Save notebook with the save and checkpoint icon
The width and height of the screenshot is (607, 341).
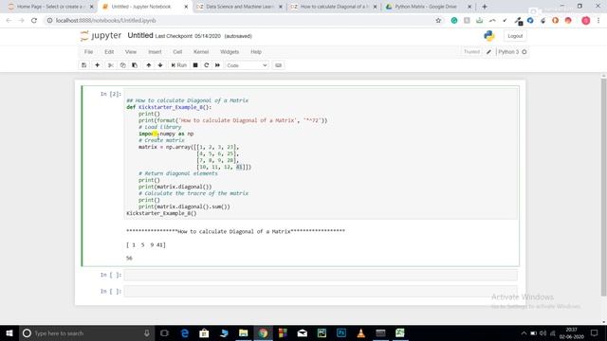coord(84,65)
